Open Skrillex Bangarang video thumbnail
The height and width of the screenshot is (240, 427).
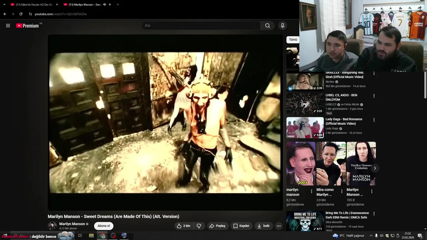tap(305, 81)
